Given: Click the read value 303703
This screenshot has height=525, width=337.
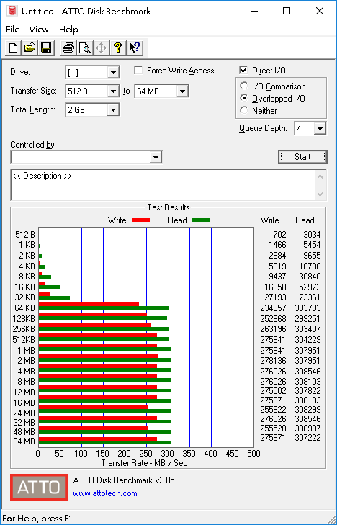Looking at the screenshot, I should (x=307, y=308).
